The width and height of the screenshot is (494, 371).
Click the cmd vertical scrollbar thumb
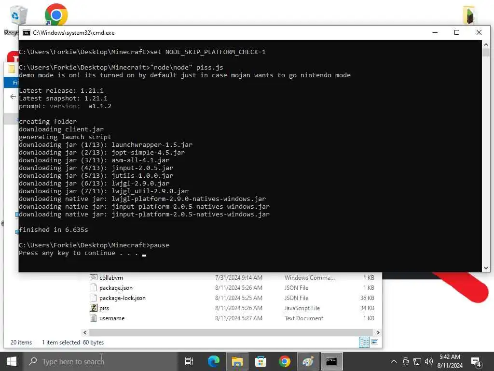coord(486,52)
